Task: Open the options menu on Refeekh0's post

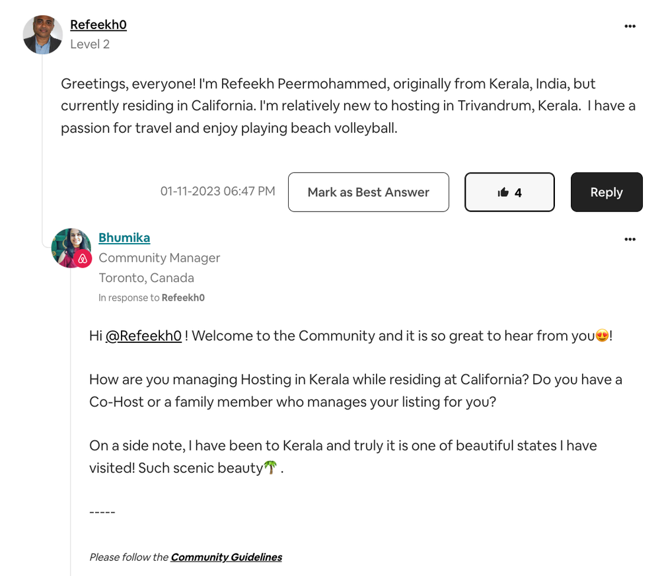Action: (x=630, y=26)
